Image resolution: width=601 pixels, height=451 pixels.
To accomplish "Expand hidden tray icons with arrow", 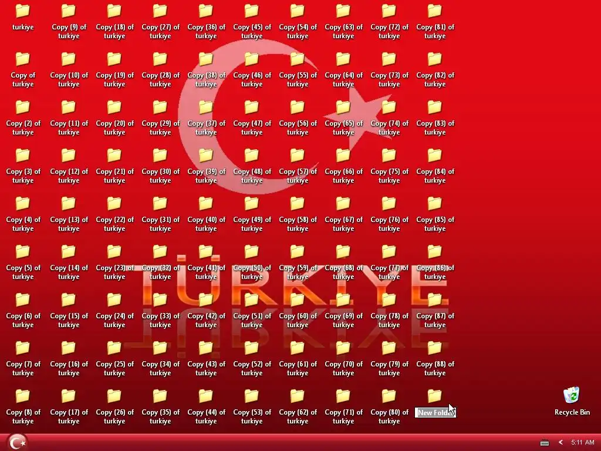I will [561, 442].
